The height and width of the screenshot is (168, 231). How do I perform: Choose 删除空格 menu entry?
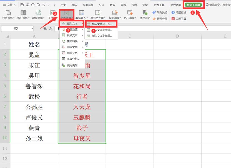(x=72, y=53)
